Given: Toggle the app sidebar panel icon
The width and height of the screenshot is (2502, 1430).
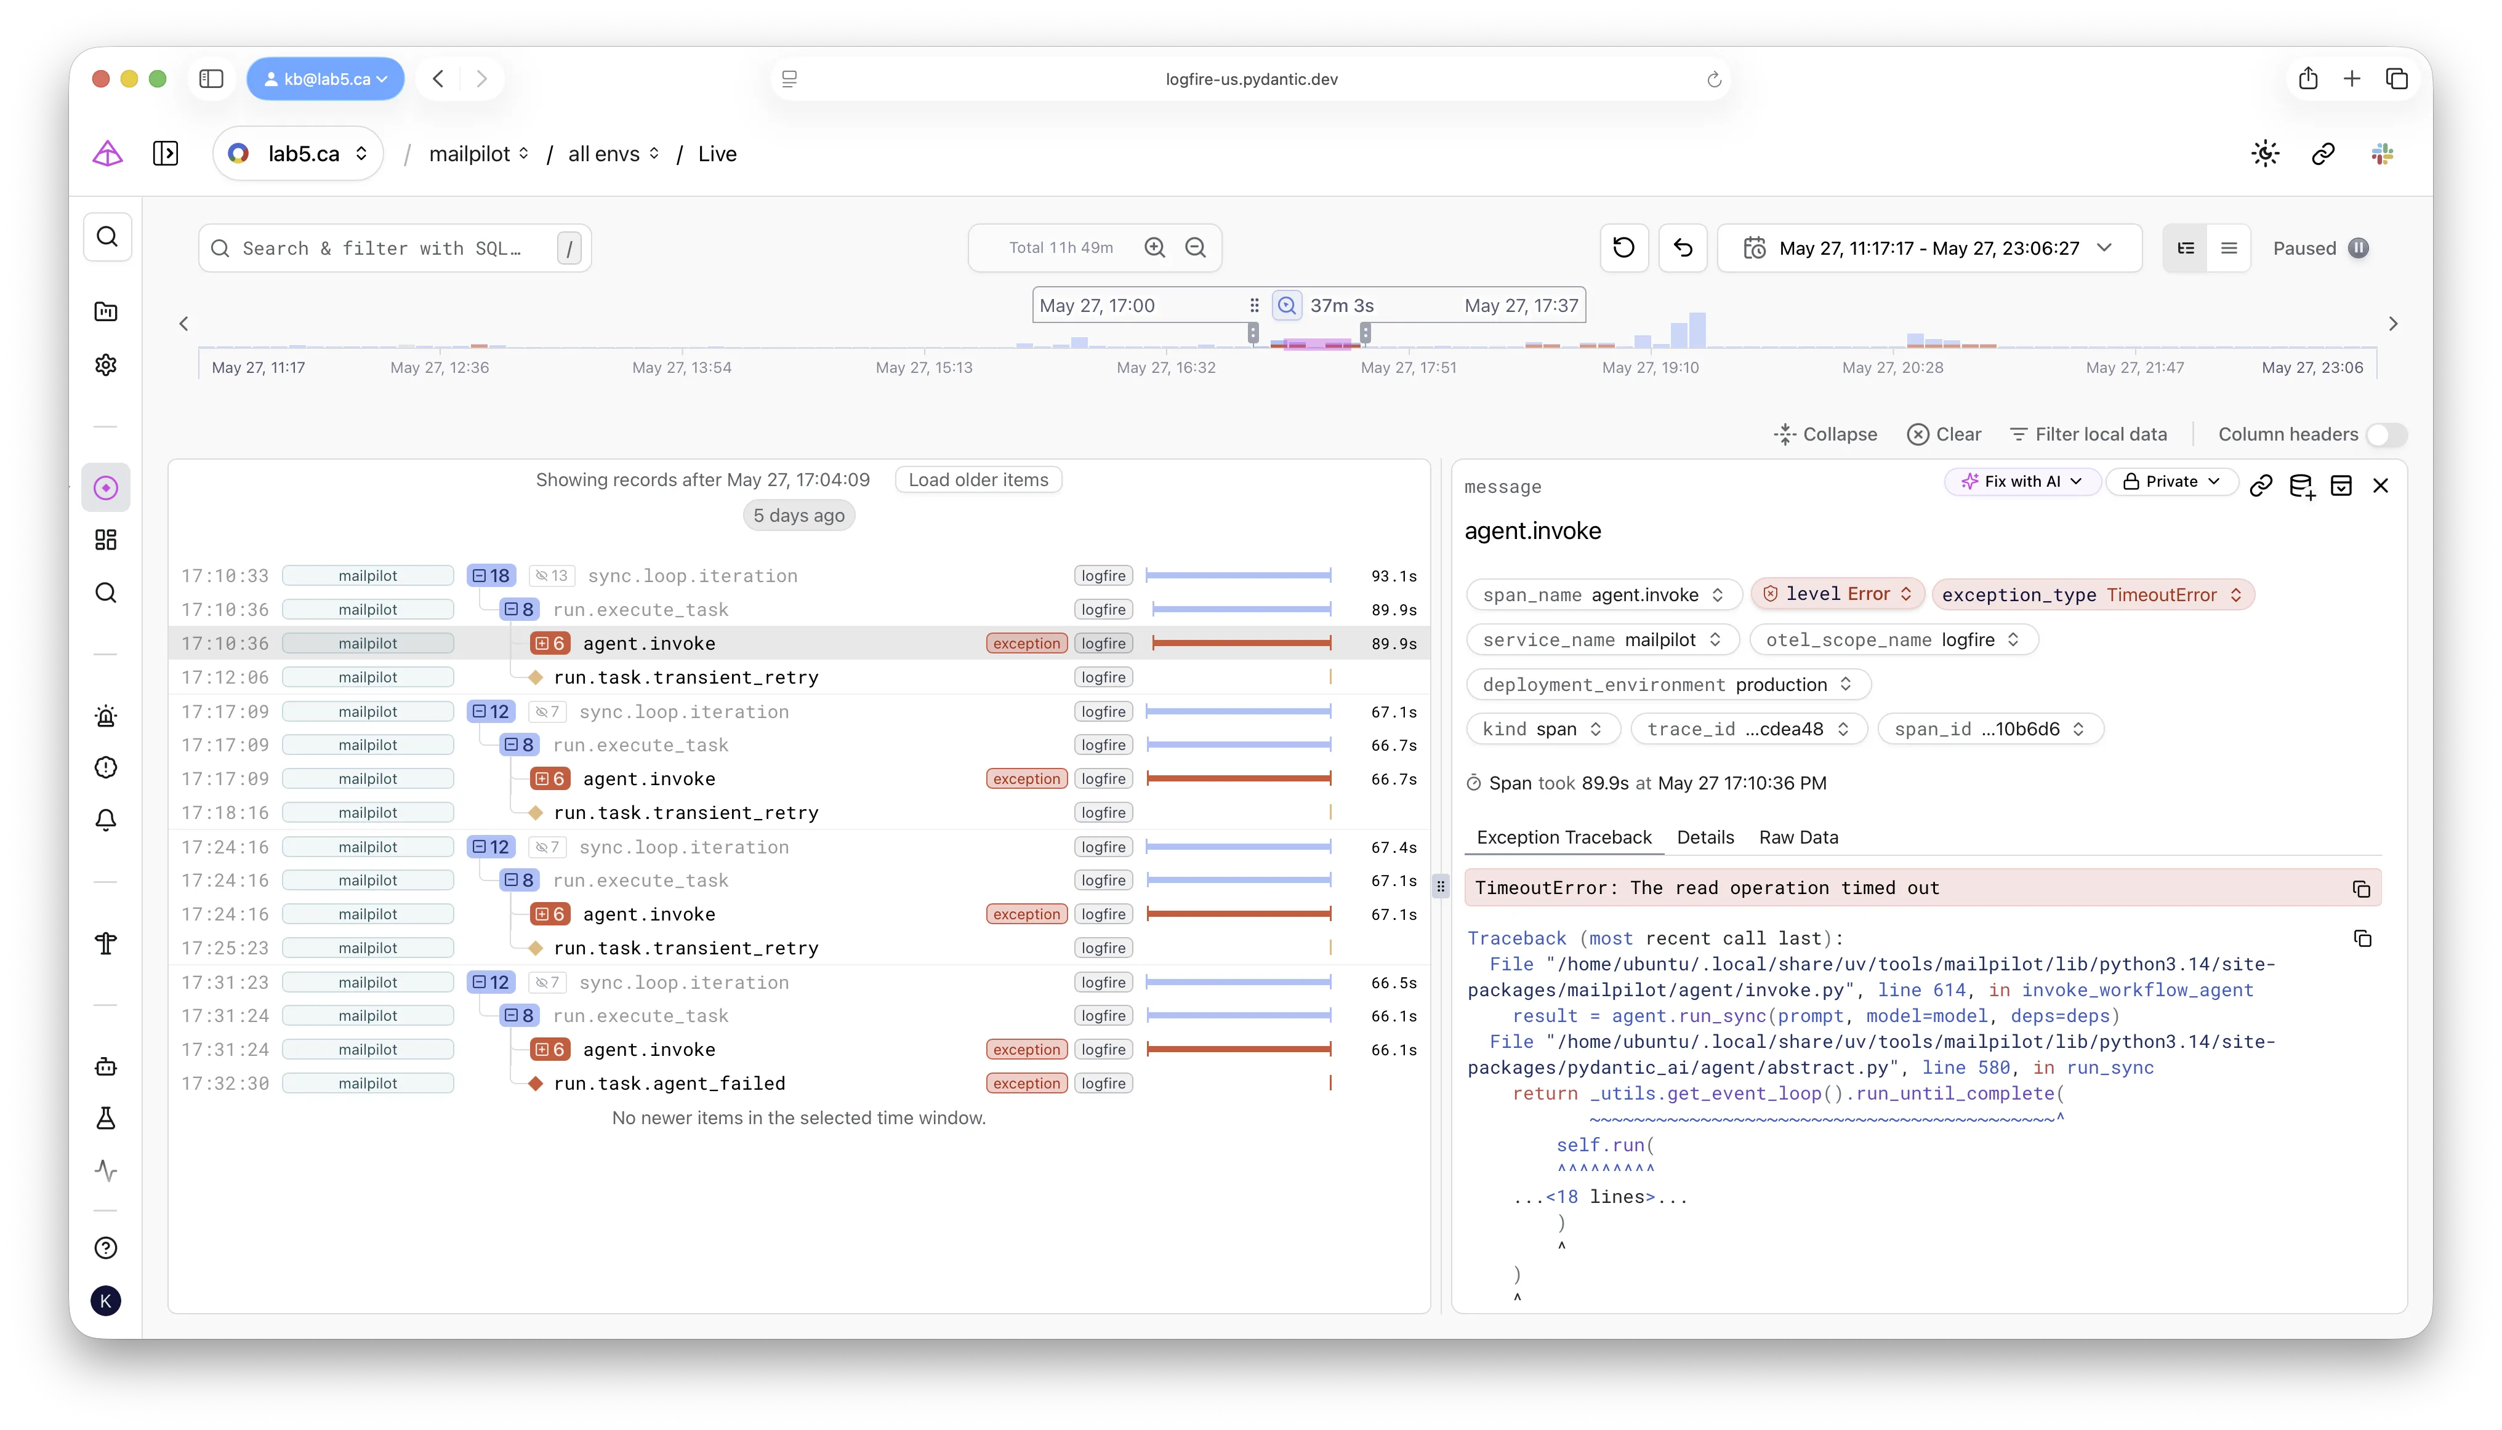Looking at the screenshot, I should [x=165, y=153].
